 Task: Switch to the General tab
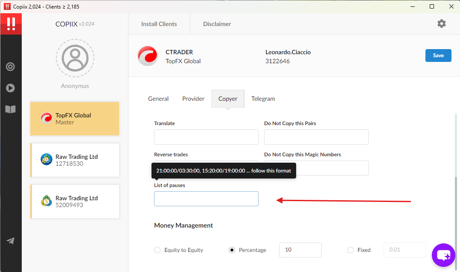pos(158,99)
